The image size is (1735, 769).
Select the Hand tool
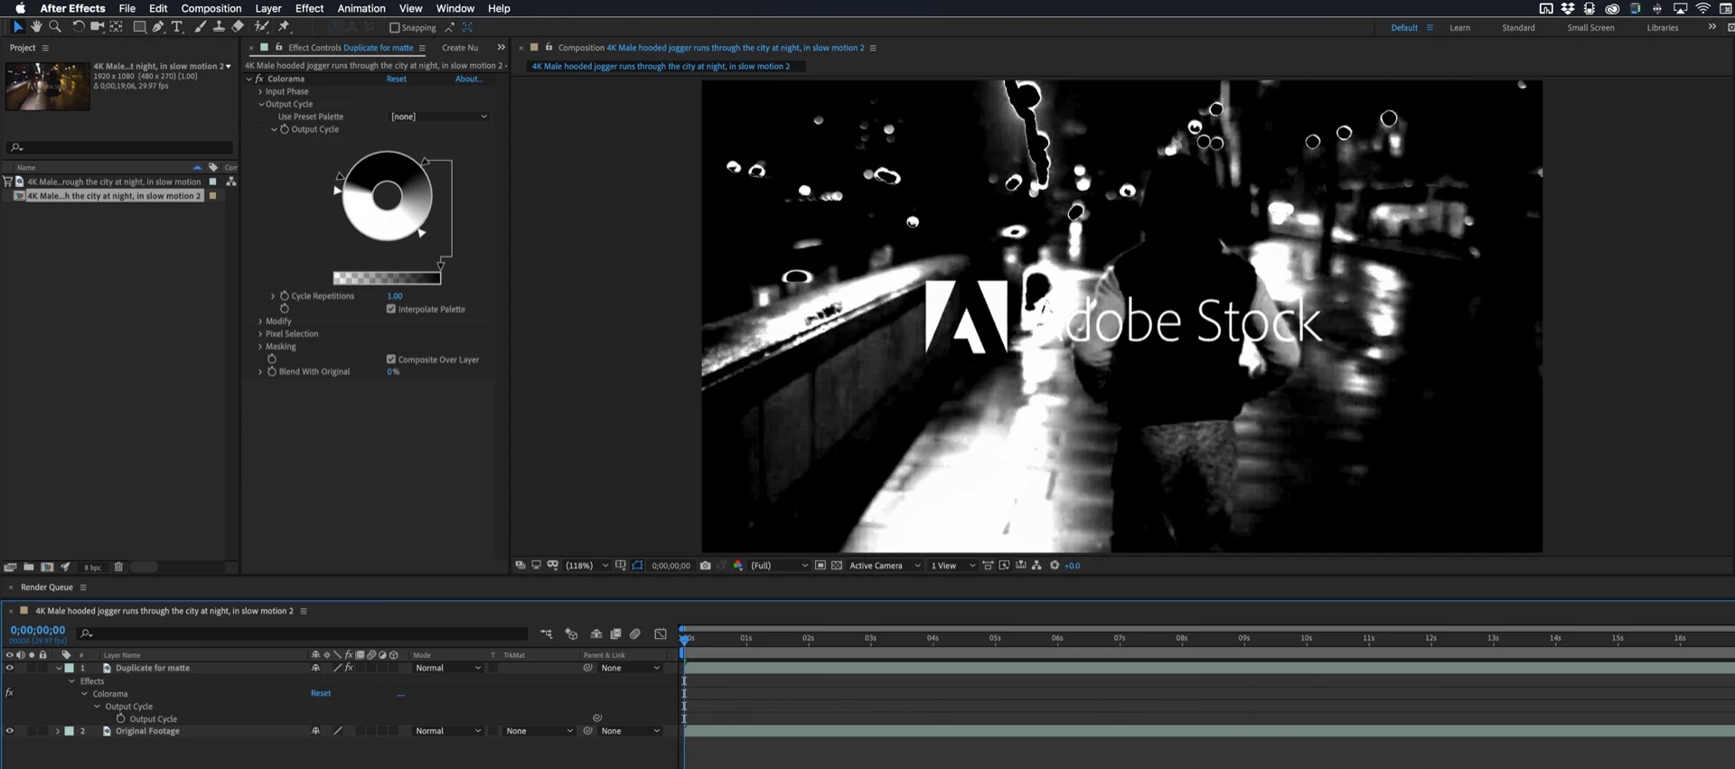[36, 27]
